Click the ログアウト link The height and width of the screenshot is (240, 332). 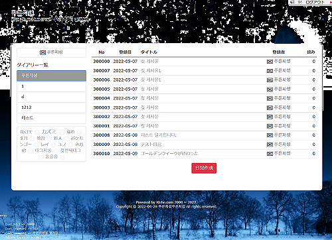315,2
